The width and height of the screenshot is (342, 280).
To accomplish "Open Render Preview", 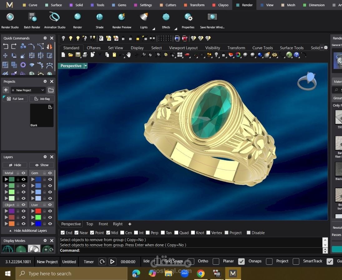I will 121,17.
